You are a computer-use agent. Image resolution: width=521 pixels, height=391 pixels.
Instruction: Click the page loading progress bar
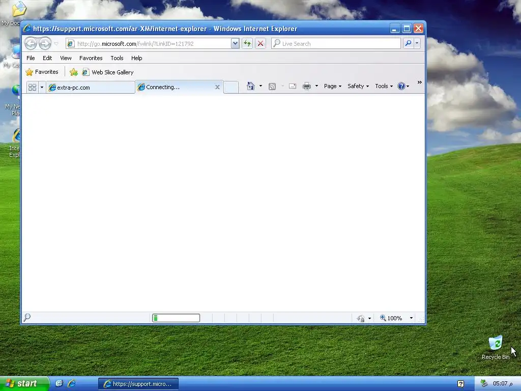point(176,318)
